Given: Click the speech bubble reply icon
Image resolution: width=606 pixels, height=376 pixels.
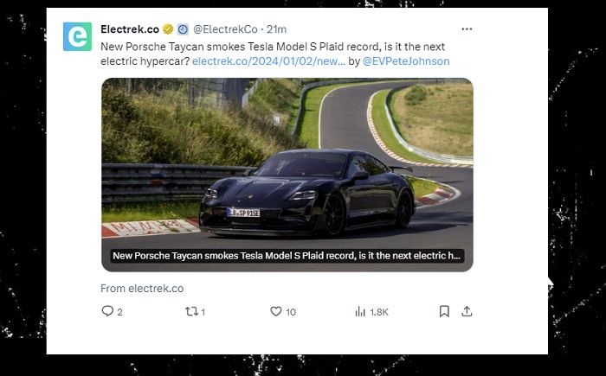Looking at the screenshot, I should click(x=107, y=311).
